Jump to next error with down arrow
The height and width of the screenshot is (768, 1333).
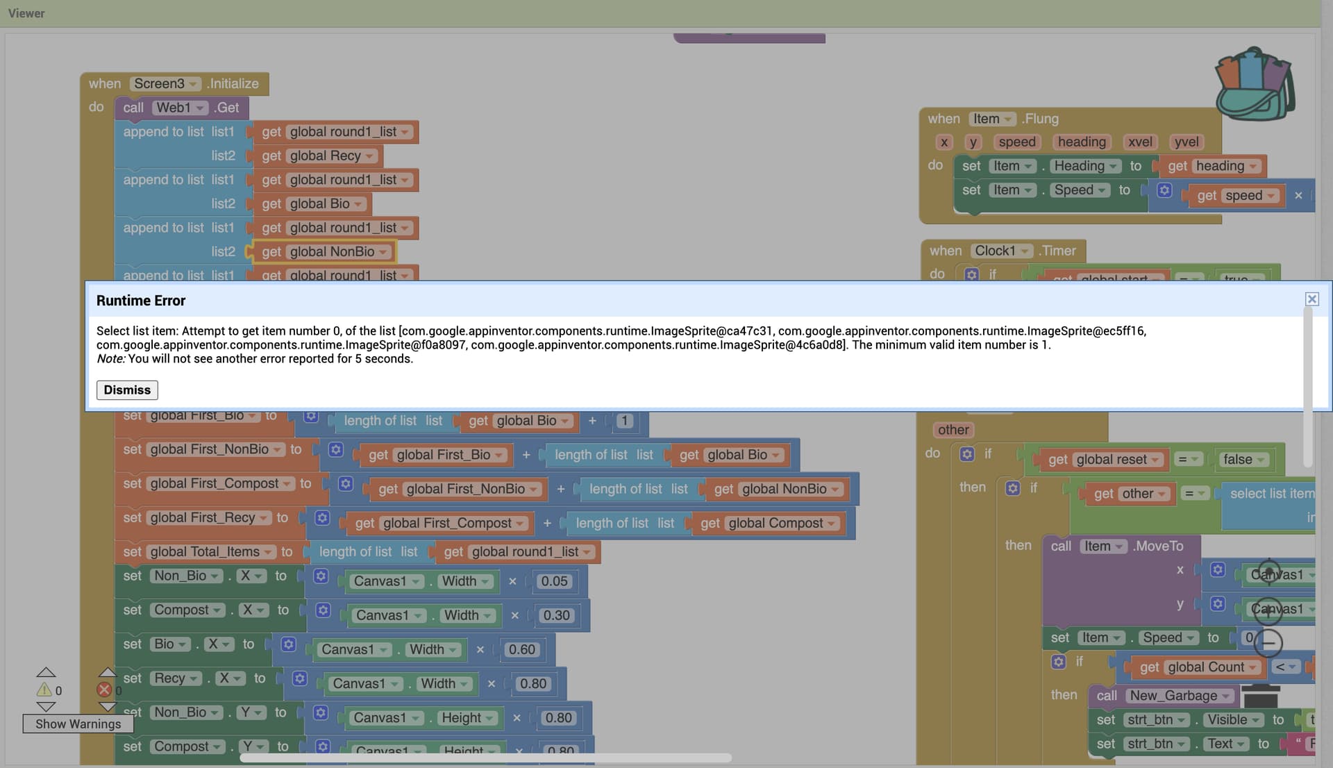click(x=107, y=707)
